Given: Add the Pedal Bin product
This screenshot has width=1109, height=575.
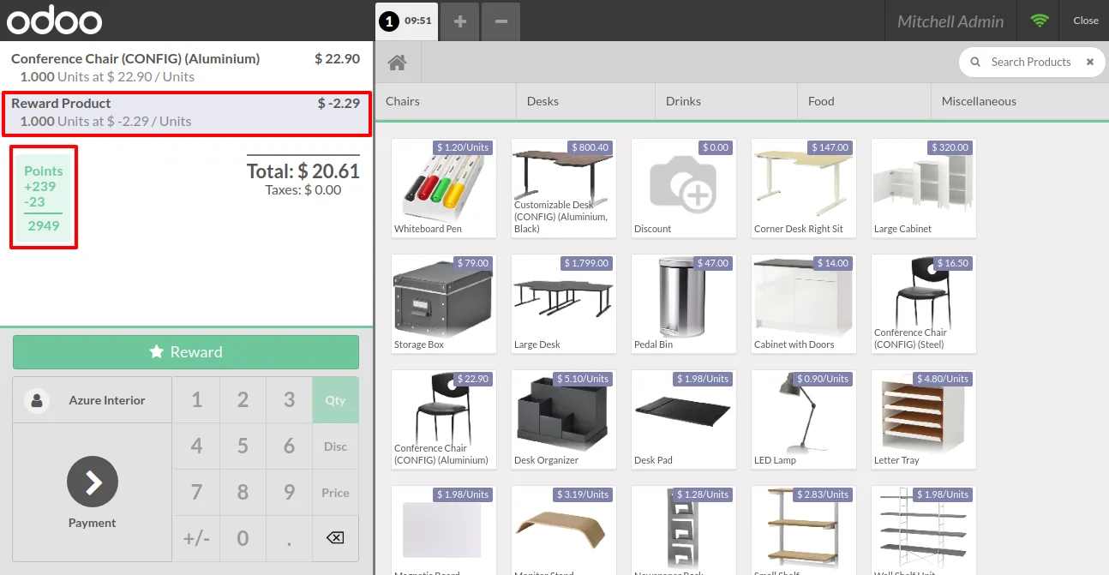Looking at the screenshot, I should (684, 304).
